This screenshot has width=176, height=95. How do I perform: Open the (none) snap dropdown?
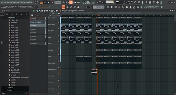86,7
